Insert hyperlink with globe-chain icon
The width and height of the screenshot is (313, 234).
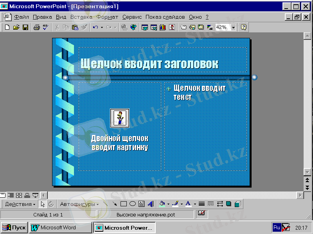[x=124, y=27]
